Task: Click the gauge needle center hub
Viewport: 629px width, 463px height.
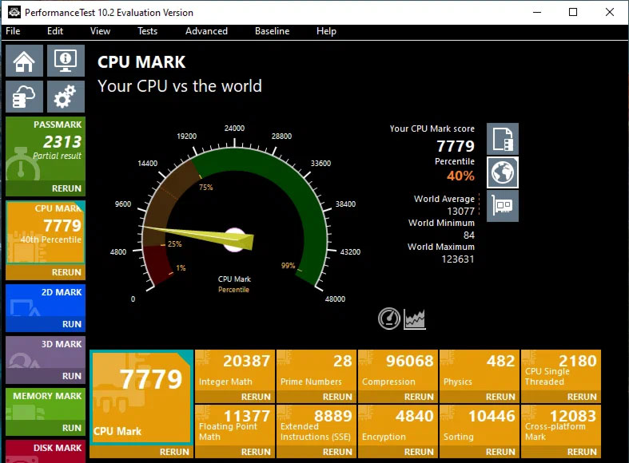Action: click(234, 240)
